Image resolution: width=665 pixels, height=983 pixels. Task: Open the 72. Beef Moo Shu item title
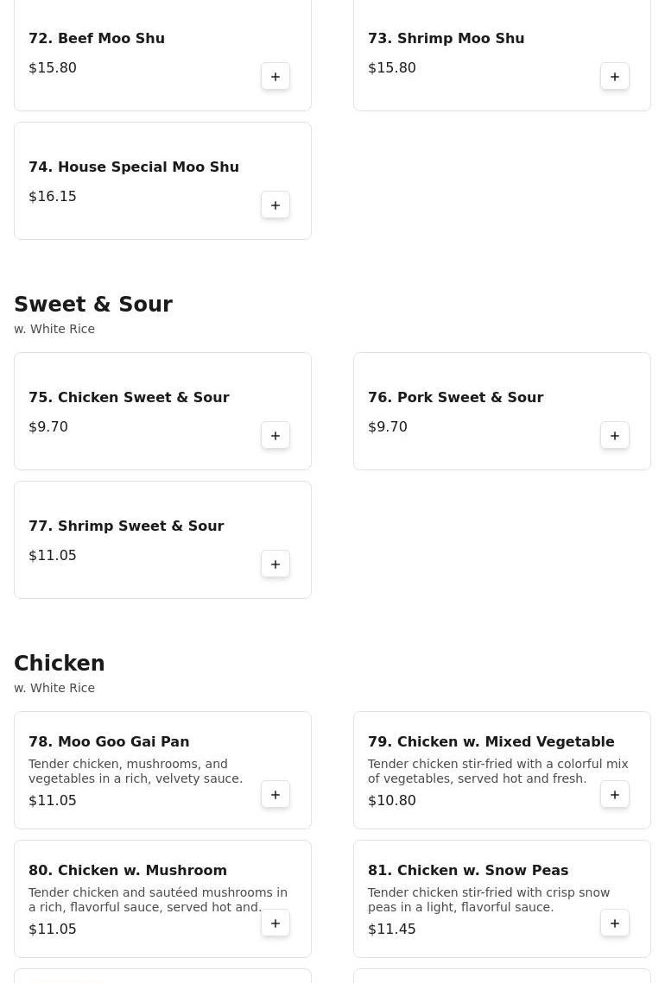97,38
